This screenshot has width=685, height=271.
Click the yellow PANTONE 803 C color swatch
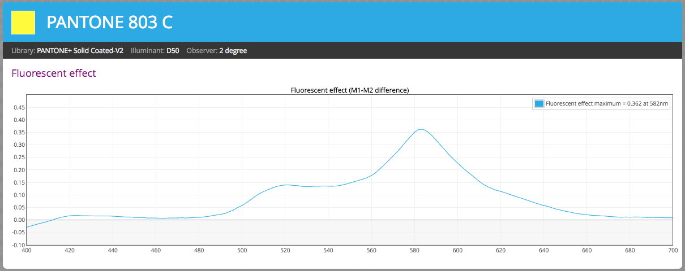click(x=23, y=23)
